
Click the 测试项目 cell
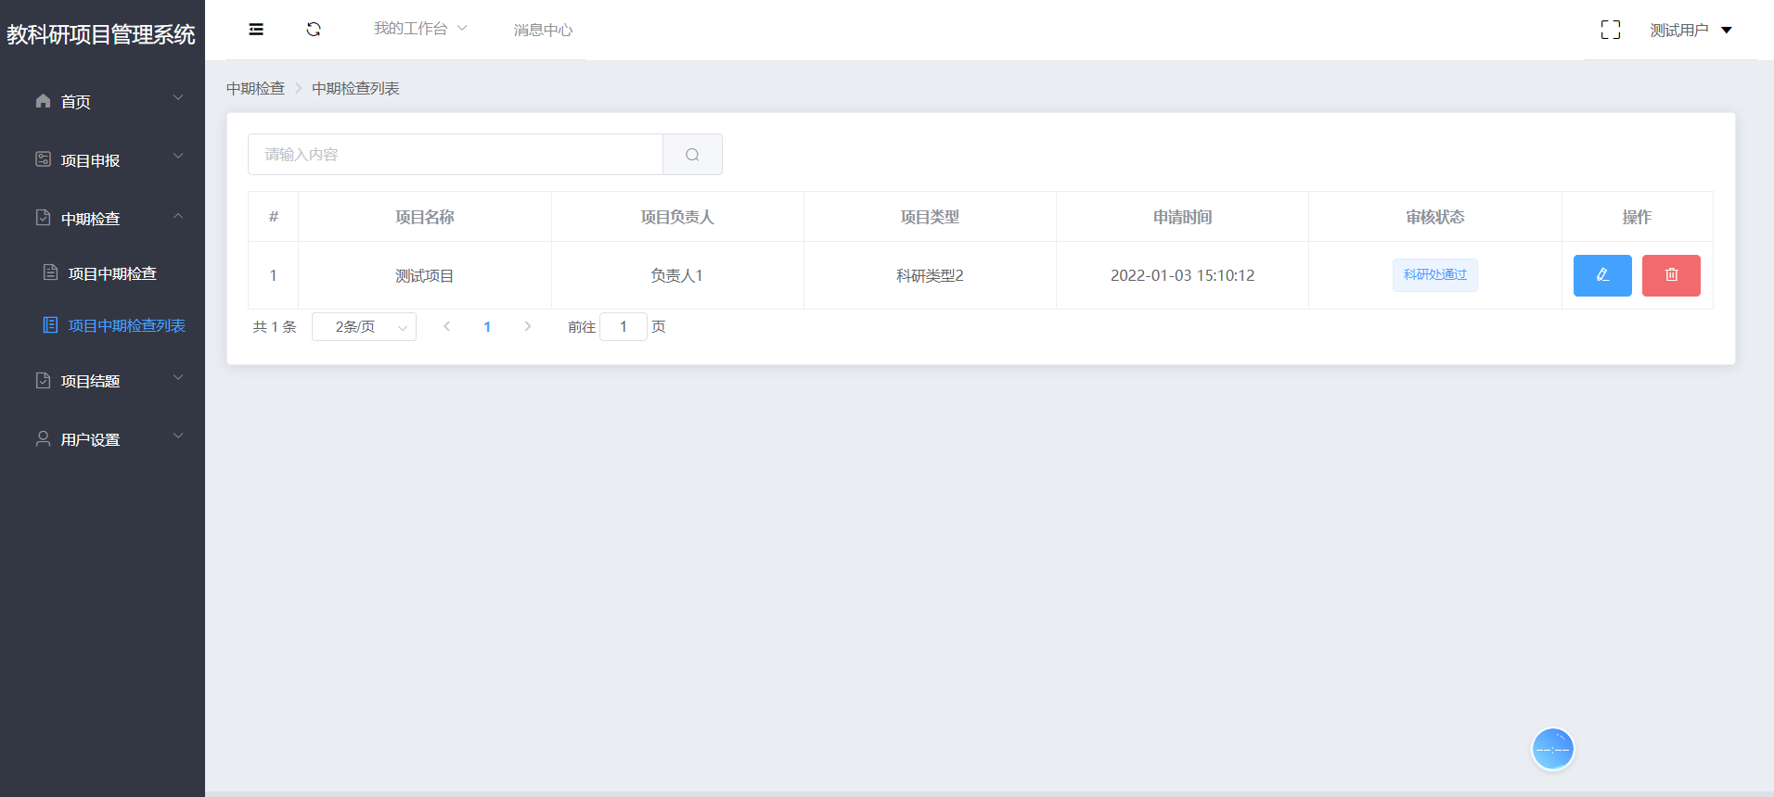(425, 275)
